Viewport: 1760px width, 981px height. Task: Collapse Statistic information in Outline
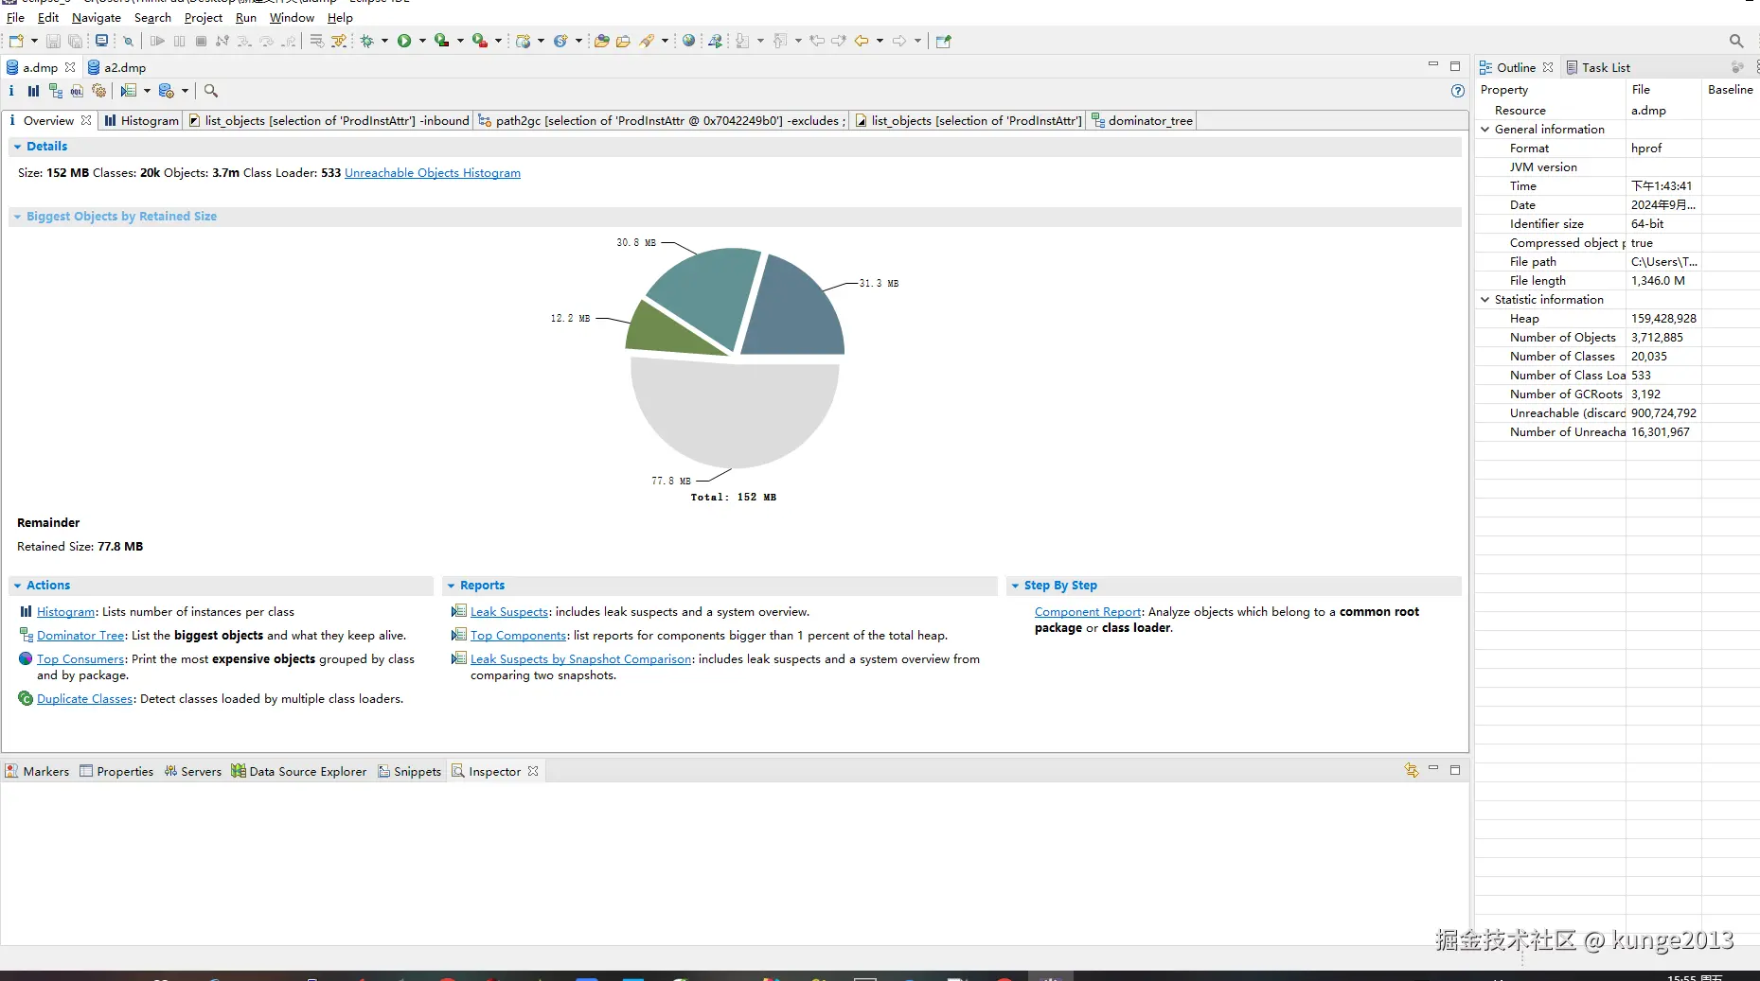[1484, 300]
